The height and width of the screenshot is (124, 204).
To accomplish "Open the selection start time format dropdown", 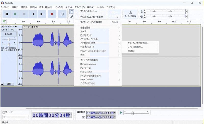I will pos(115,113).
